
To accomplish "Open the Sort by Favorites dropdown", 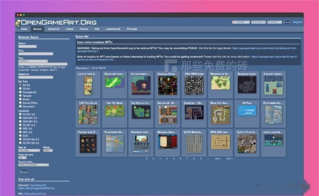I will coord(29,150).
